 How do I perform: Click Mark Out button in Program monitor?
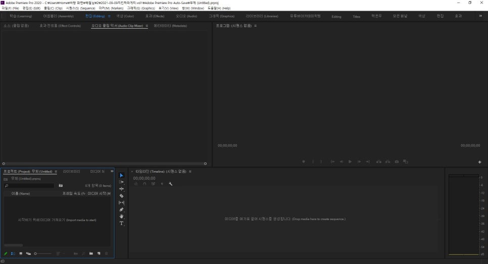321,162
